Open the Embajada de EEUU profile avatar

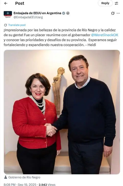click(x=8, y=15)
